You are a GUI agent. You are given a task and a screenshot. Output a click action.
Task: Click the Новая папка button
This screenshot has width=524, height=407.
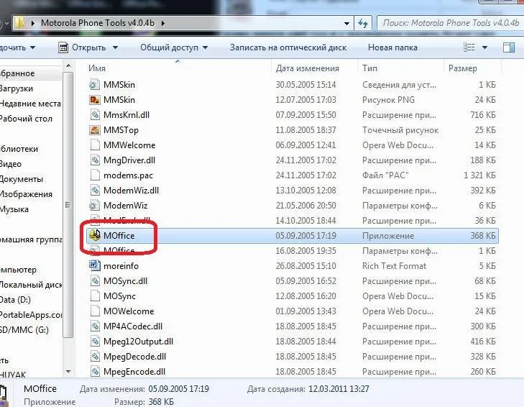click(x=392, y=47)
